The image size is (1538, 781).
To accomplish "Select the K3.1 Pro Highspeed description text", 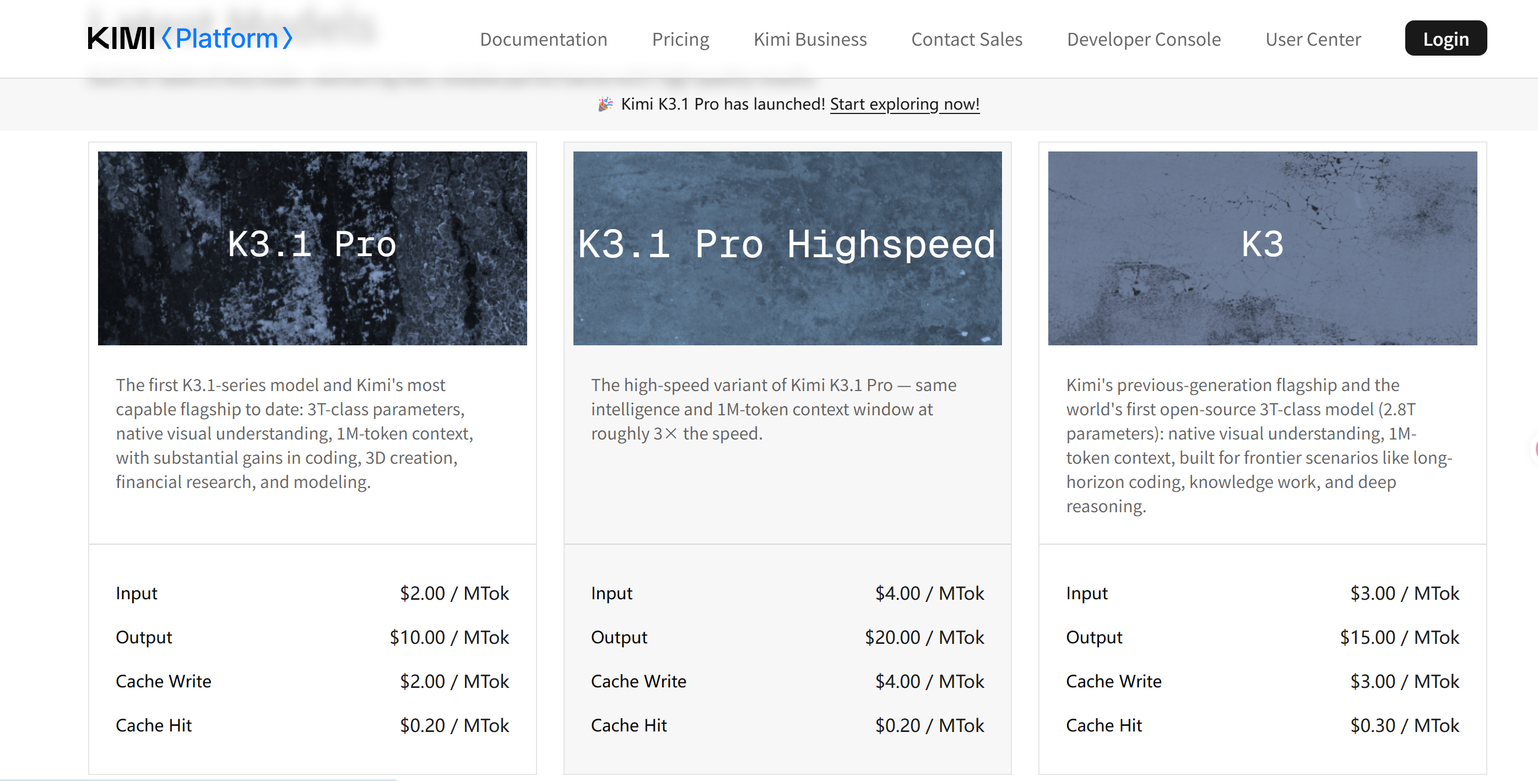I will point(773,409).
